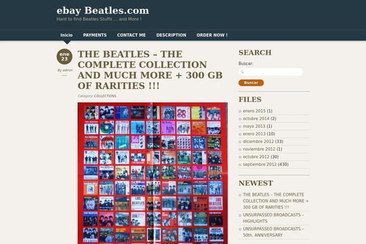
Task: Click the tagline Hard to find Beatles Stuffs
Action: pos(99,19)
